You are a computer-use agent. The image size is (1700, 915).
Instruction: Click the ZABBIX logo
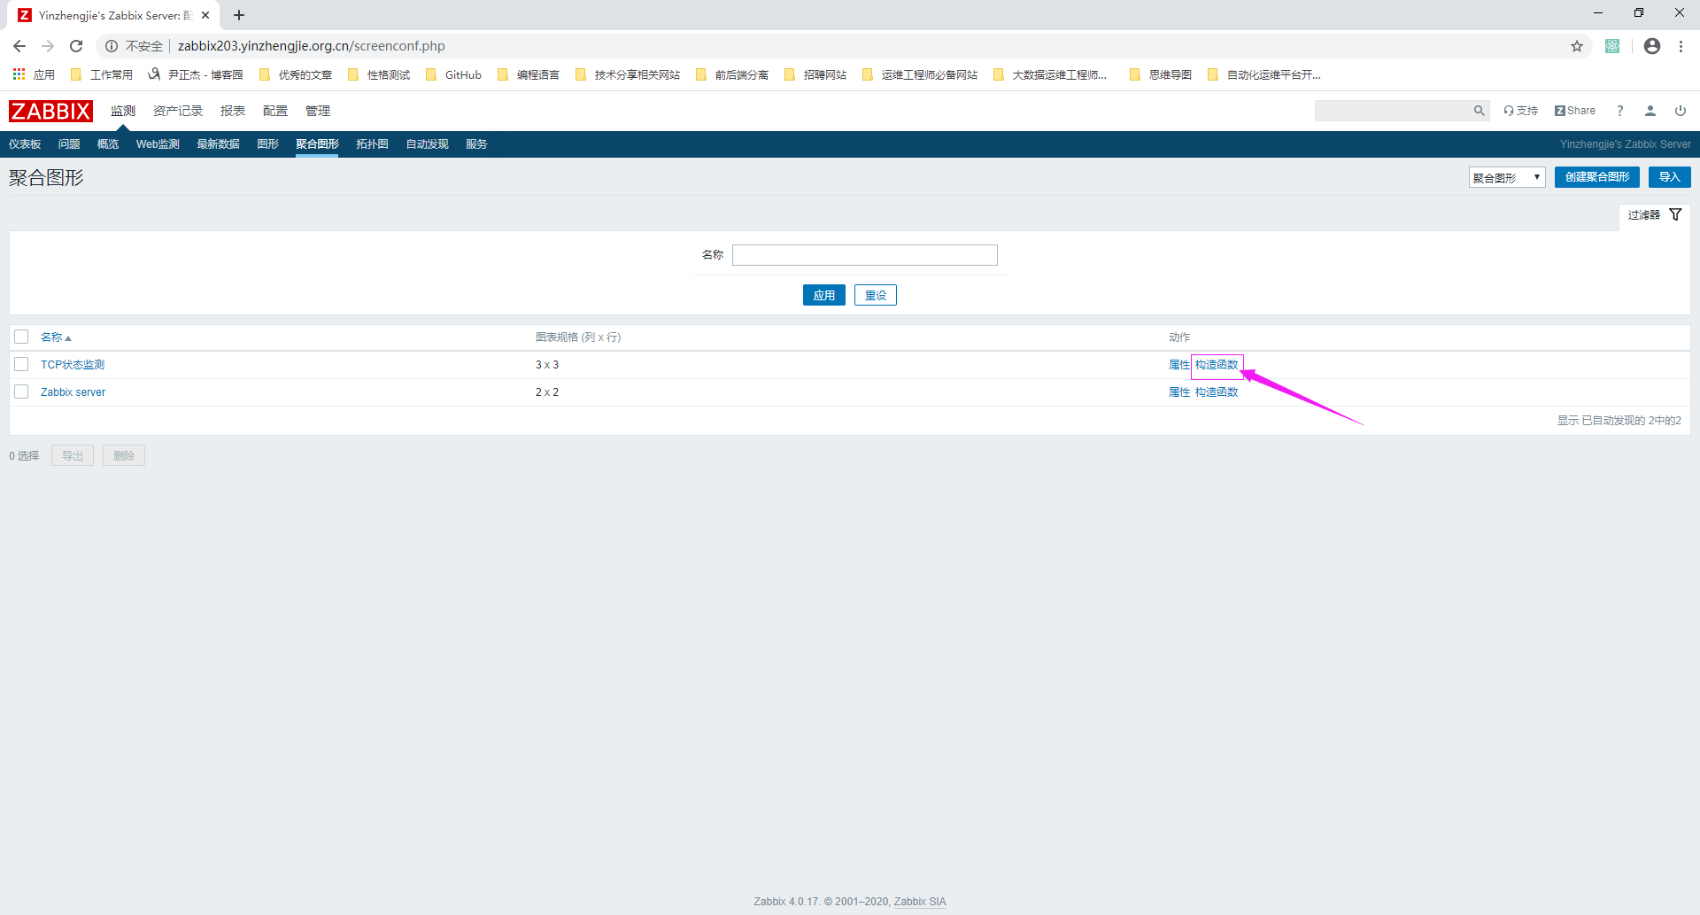click(50, 111)
